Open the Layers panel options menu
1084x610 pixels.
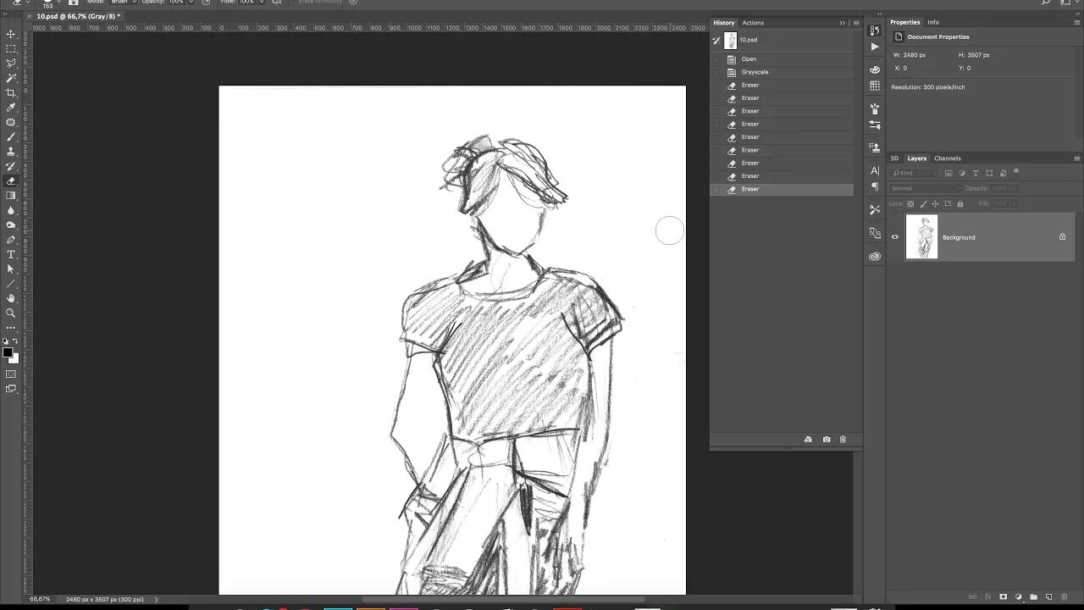(x=1077, y=158)
